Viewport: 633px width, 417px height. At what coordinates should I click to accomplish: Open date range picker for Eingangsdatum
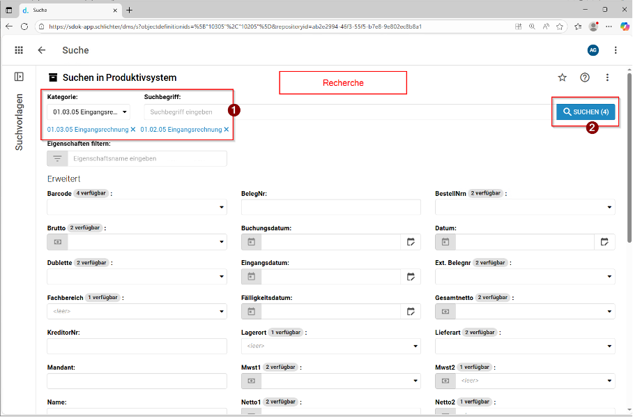click(411, 277)
